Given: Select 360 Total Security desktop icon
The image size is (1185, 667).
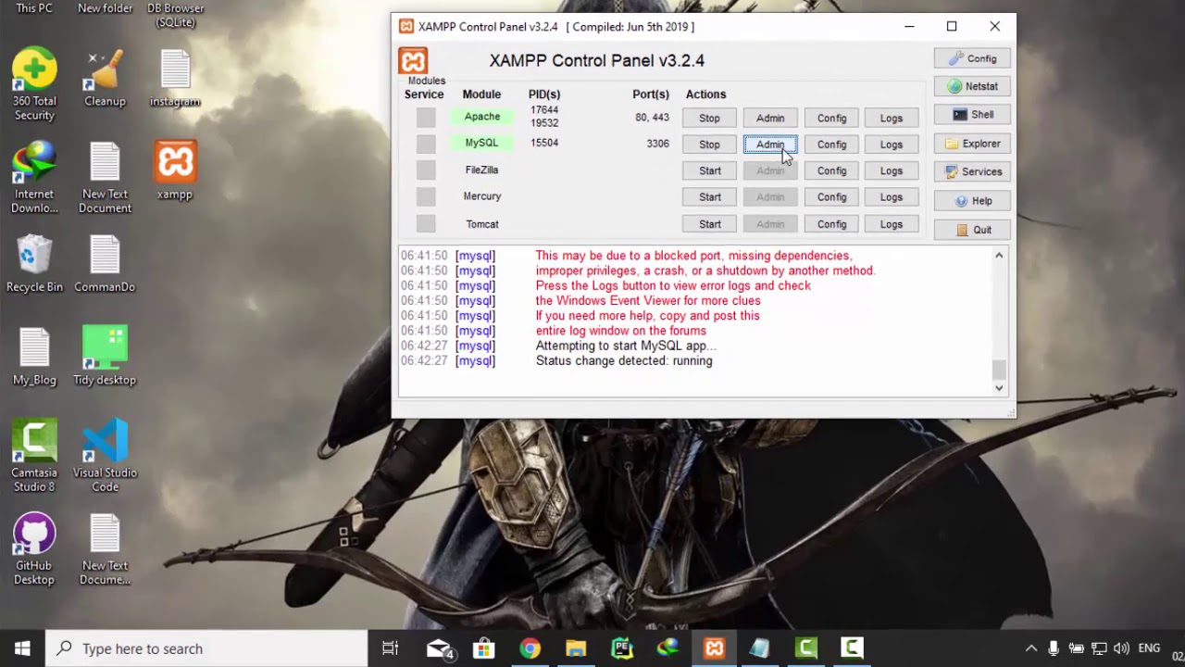Looking at the screenshot, I should coord(34,84).
